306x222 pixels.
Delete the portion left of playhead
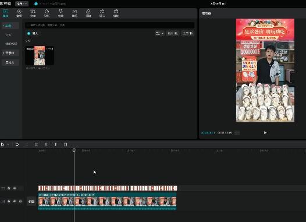[x=46, y=145]
